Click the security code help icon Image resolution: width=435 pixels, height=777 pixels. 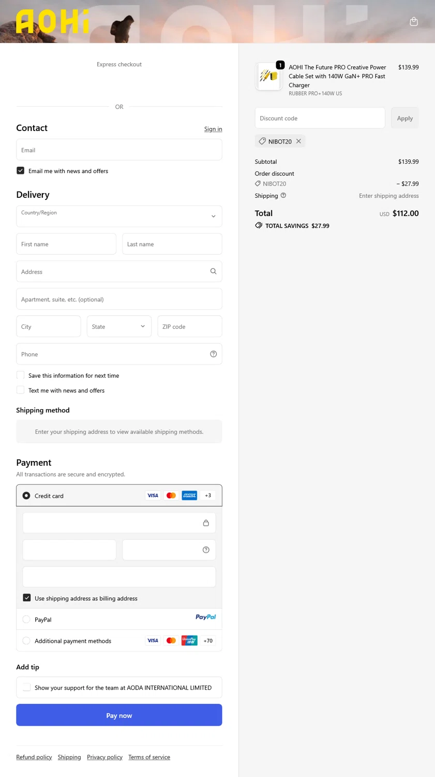(206, 550)
